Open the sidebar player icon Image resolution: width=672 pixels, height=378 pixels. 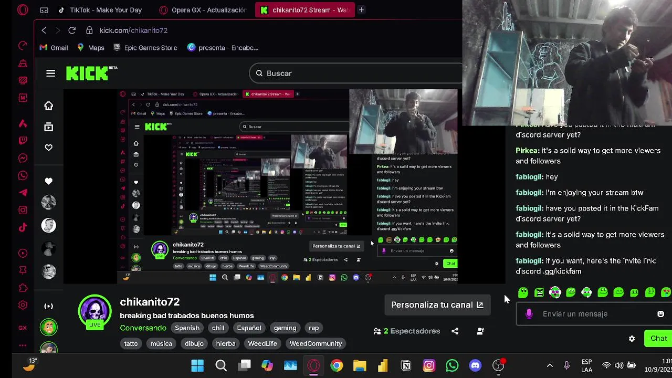23,253
